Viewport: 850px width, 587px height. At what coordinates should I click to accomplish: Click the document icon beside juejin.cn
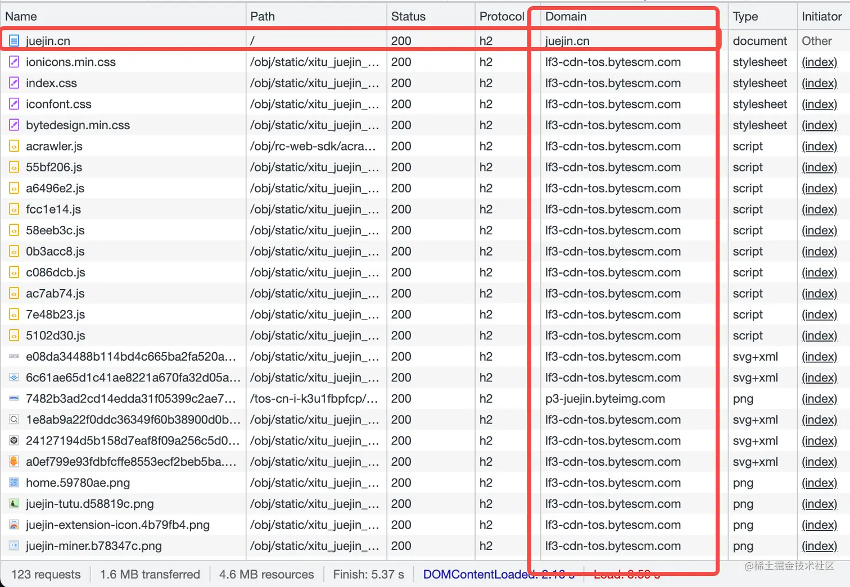tap(14, 41)
